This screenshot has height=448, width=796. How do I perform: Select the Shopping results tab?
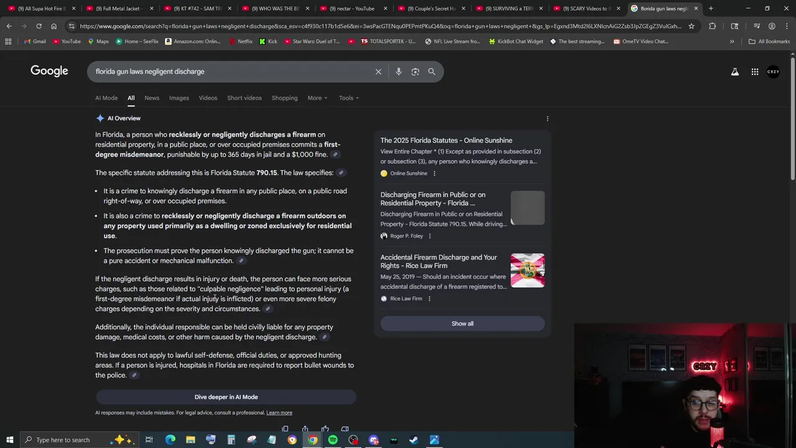point(284,98)
